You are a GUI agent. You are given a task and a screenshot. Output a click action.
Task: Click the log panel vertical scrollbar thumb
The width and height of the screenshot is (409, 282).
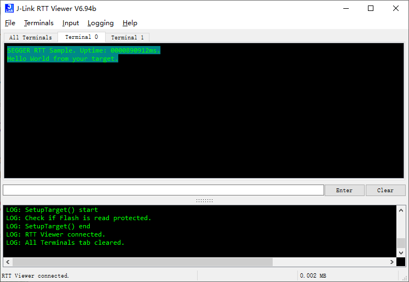tap(401, 243)
